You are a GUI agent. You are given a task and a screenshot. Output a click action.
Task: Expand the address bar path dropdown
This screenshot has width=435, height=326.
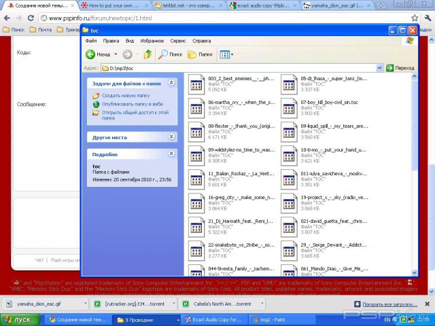click(x=379, y=68)
